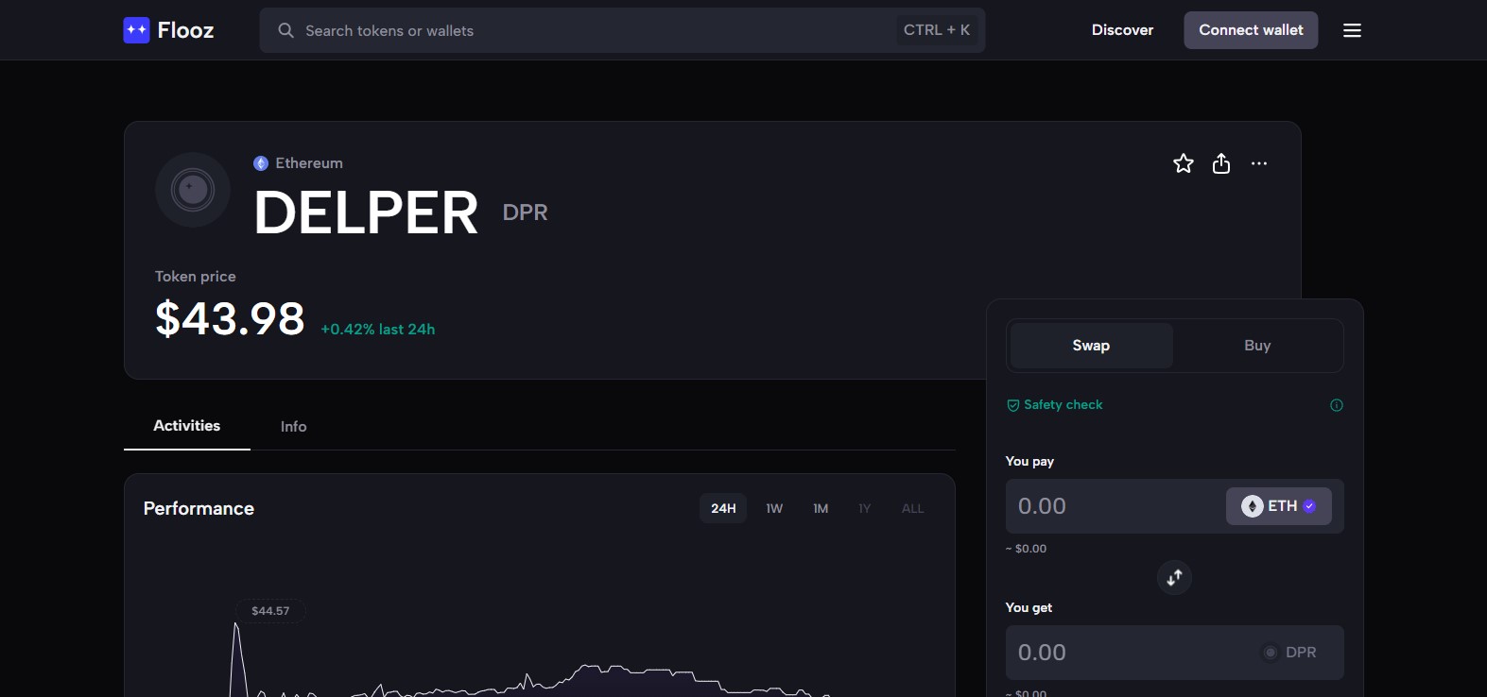Open the Discover link
This screenshot has width=1487, height=697.
click(x=1122, y=30)
